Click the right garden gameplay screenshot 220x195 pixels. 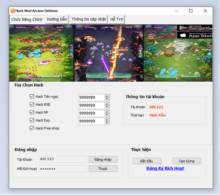pos(178,53)
